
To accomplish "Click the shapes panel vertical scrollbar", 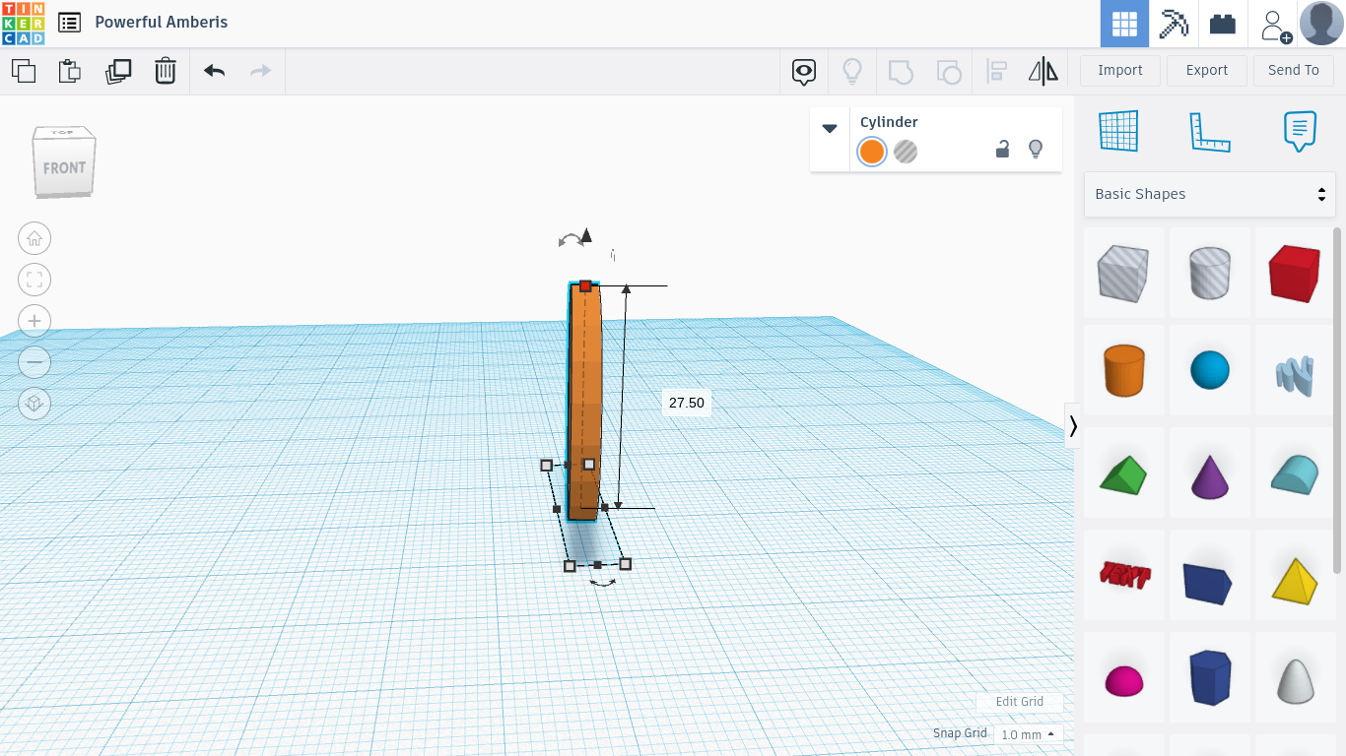I will (1337, 400).
